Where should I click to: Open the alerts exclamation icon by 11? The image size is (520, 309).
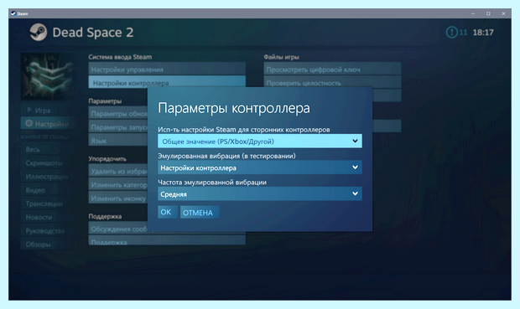click(x=452, y=33)
